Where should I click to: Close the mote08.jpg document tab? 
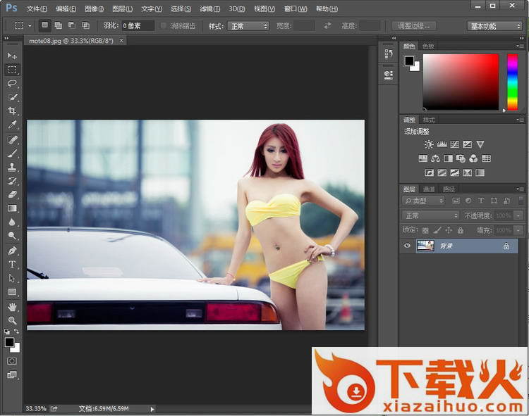pyautogui.click(x=121, y=40)
